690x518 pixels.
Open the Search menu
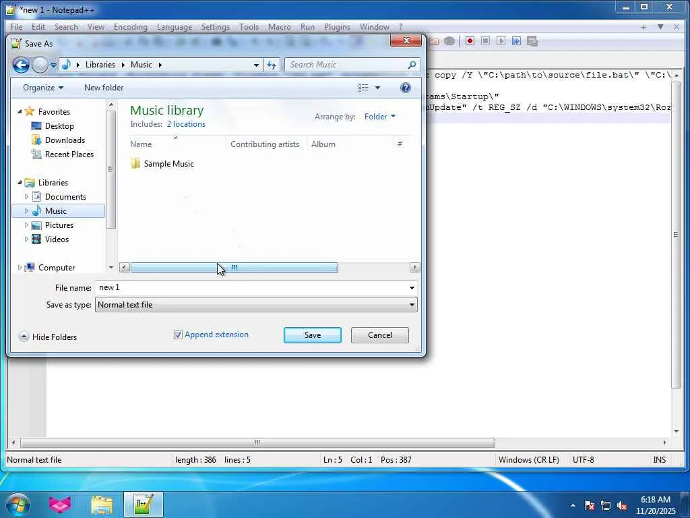[x=66, y=27]
